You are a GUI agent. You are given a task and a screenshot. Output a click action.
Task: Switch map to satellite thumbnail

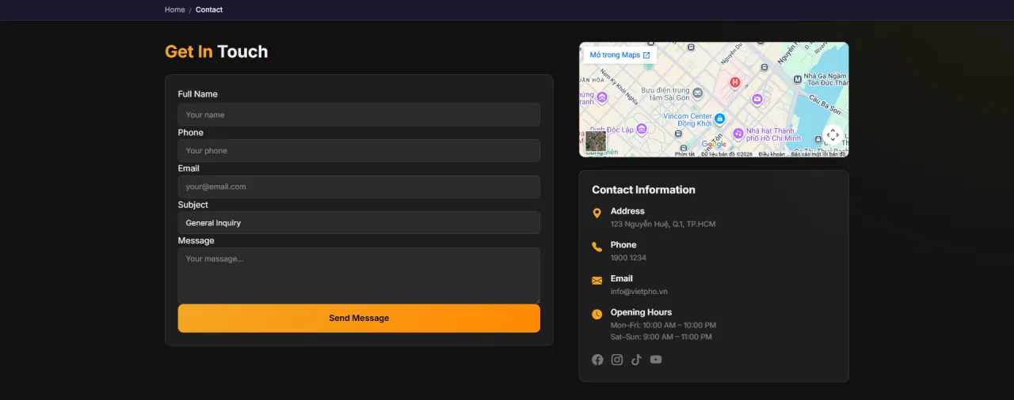(596, 142)
